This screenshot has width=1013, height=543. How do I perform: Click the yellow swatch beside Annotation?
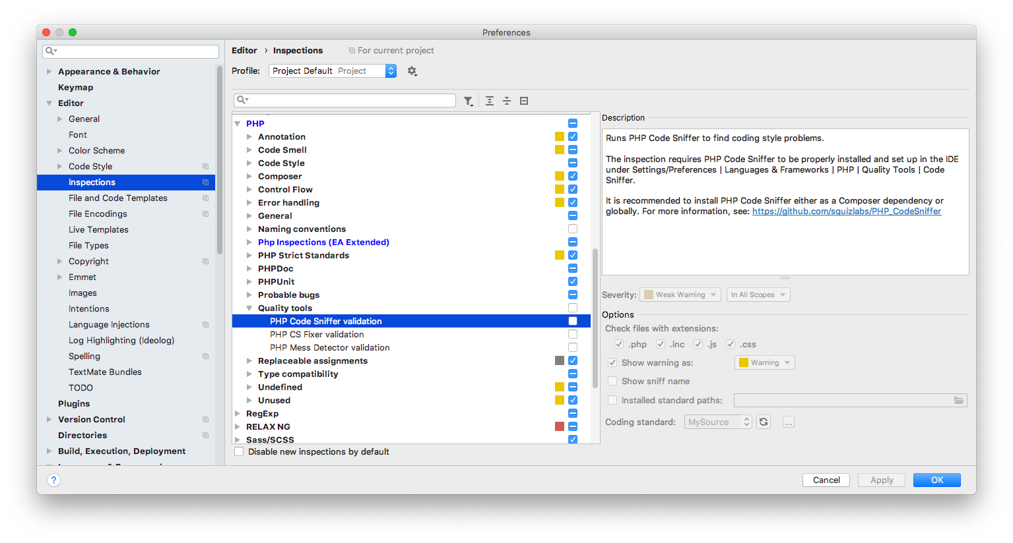tap(560, 136)
